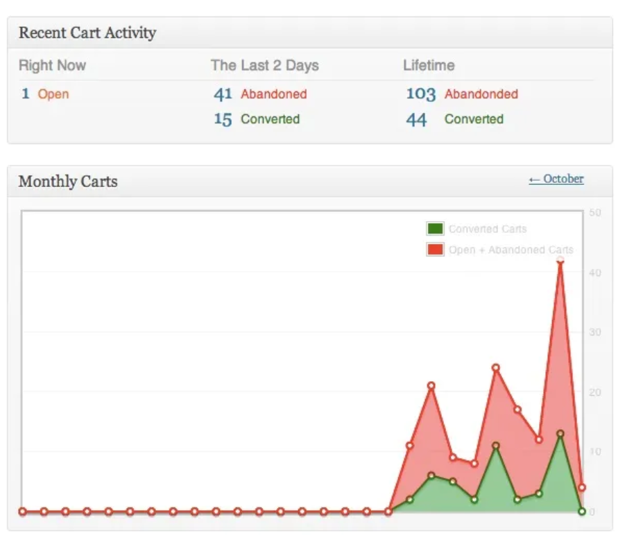Click The Last 2 Days column heading
The height and width of the screenshot is (535, 618).
(265, 65)
